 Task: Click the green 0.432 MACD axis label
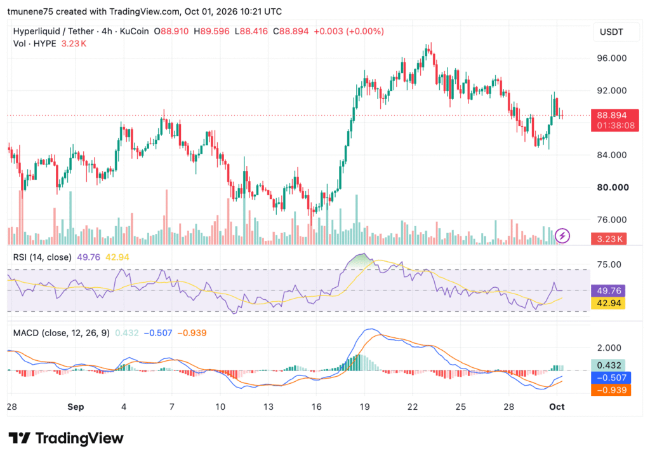pos(608,365)
